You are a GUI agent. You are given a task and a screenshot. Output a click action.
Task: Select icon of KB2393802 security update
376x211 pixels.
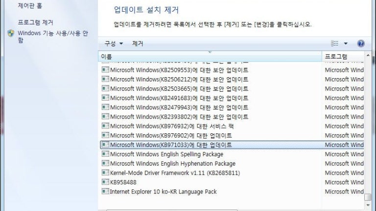coord(105,116)
